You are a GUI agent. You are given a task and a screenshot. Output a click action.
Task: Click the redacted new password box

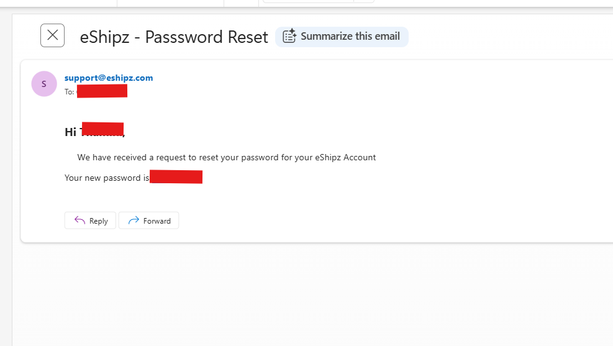click(176, 176)
